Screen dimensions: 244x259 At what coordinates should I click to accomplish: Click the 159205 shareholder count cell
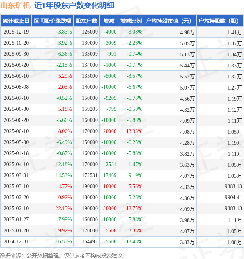point(89,109)
